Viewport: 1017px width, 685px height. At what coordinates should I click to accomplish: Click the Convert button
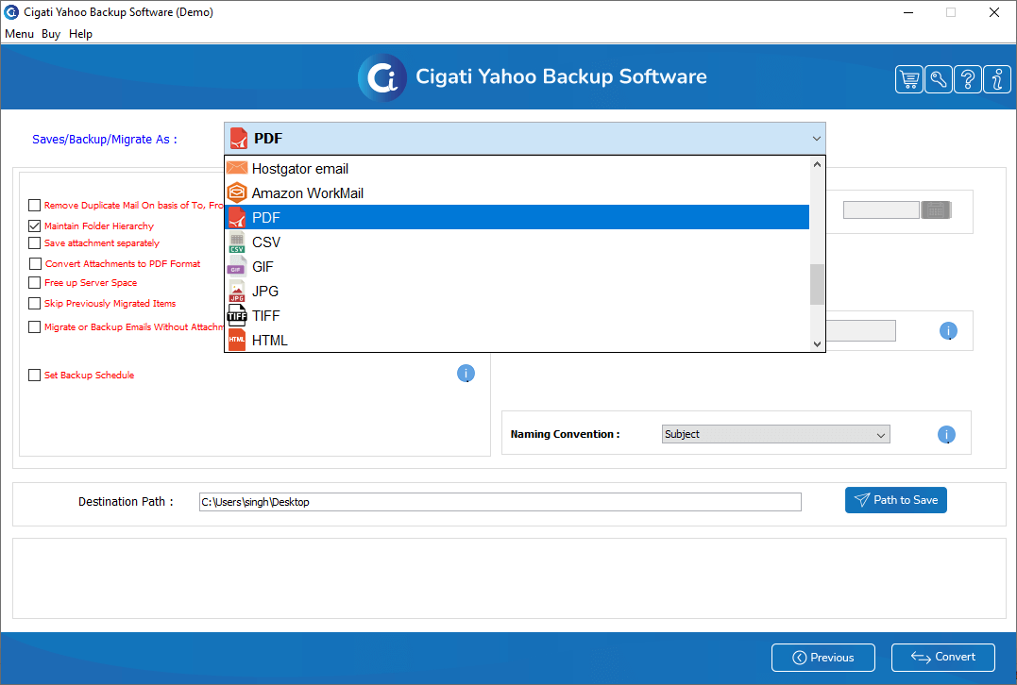click(x=943, y=657)
